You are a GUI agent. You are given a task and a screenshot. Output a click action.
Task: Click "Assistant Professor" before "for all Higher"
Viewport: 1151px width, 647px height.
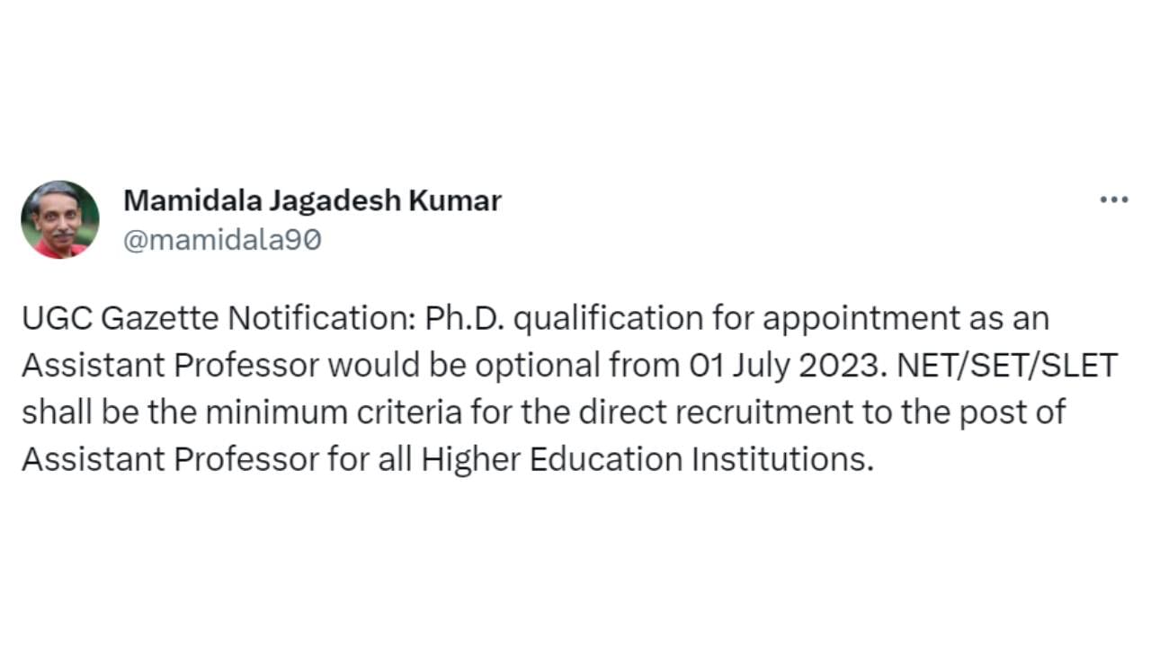170,460
